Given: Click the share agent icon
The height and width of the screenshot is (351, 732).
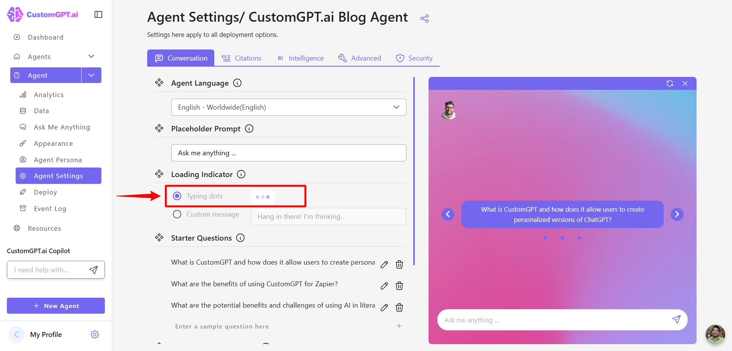Looking at the screenshot, I should 424,18.
